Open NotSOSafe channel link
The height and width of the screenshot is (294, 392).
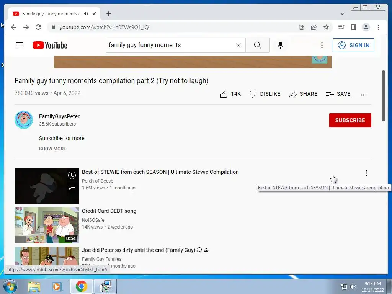[93, 220]
